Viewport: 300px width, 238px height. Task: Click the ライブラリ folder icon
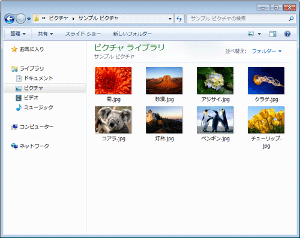point(14,69)
